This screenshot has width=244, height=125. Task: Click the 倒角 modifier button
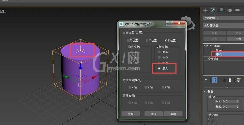coord(215,39)
